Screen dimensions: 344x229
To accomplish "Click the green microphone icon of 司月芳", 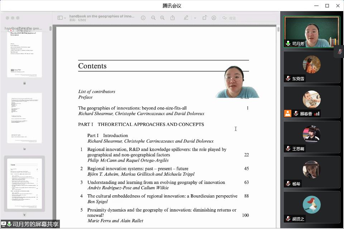I will [288, 44].
